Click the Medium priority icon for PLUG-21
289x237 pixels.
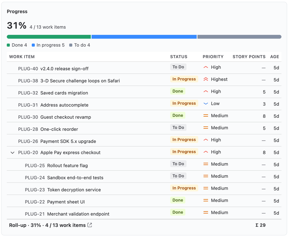pyautogui.click(x=206, y=213)
